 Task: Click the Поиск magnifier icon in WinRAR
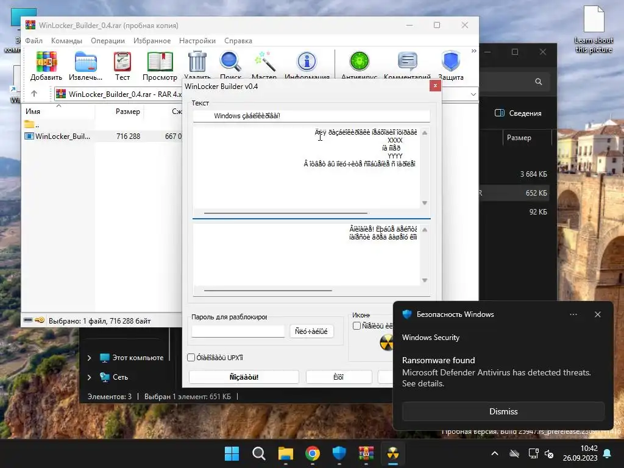(x=230, y=62)
